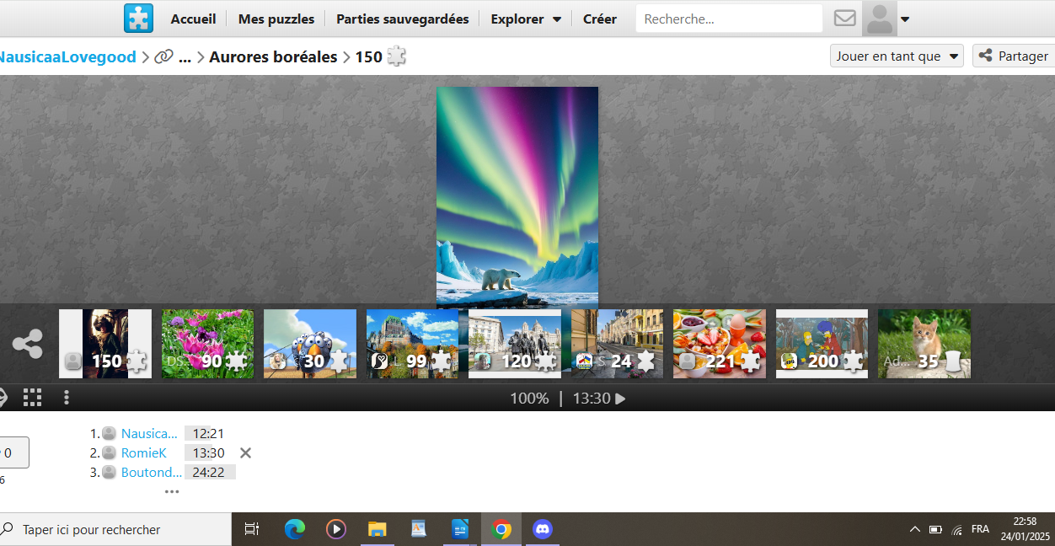The height and width of the screenshot is (546, 1055).
Task: Click the NausicaaLovegood breadcrumb link
Action: pyautogui.click(x=67, y=57)
